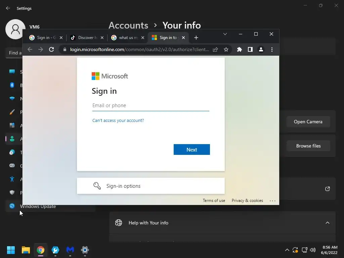Click the VM6 user avatar in Settings
Image resolution: width=344 pixels, height=258 pixels.
(15, 29)
